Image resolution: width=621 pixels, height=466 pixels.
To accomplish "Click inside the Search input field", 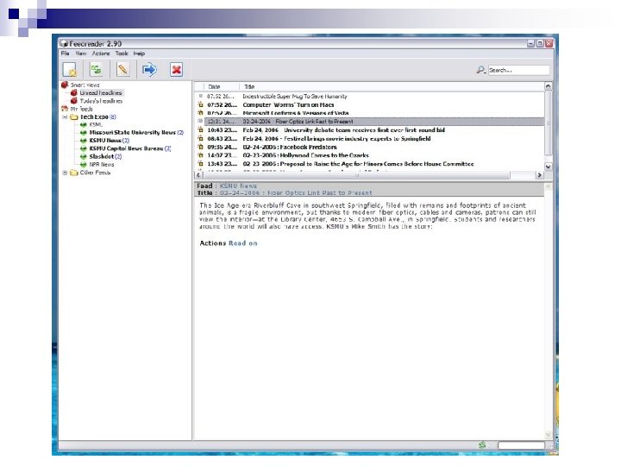I will pyautogui.click(x=518, y=70).
